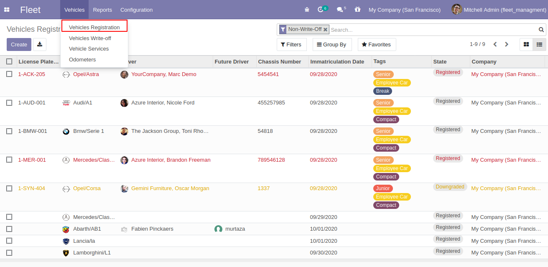
Task: Open the Gemini Furniture, Oscar Morgan row
Action: [x=170, y=188]
